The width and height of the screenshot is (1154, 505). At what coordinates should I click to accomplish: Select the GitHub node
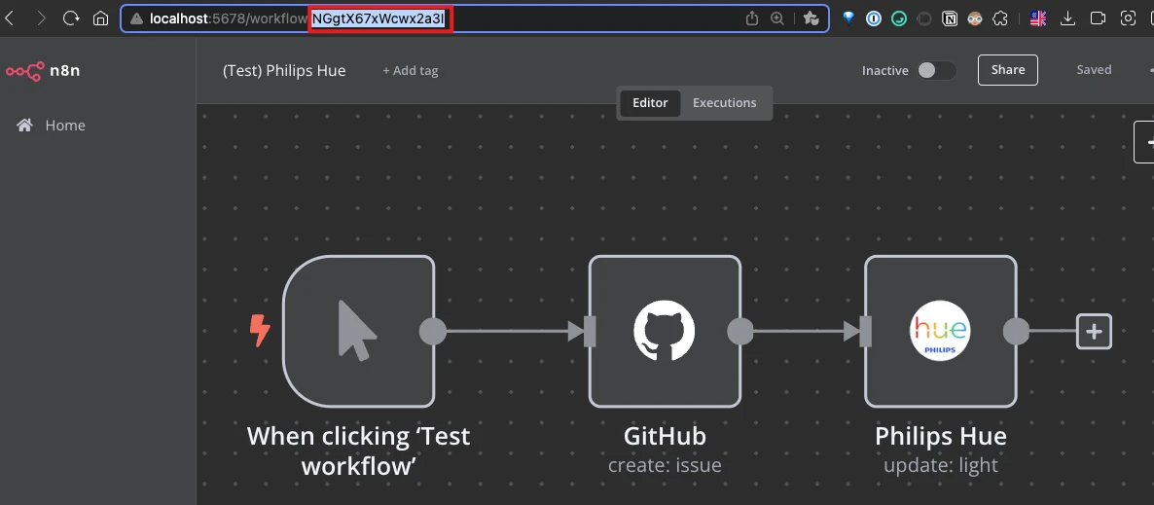coord(665,331)
